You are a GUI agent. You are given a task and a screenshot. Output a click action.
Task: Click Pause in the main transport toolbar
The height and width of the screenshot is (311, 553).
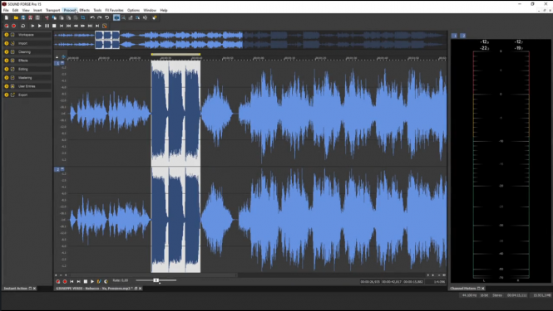(47, 26)
